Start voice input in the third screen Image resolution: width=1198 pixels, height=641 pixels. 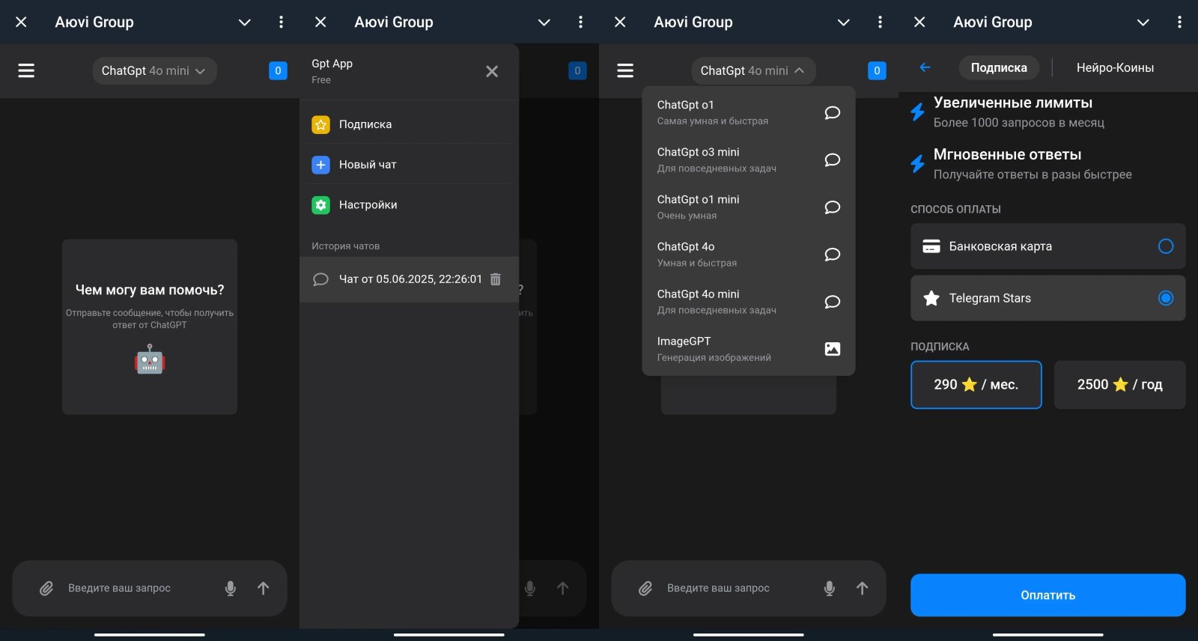(830, 589)
